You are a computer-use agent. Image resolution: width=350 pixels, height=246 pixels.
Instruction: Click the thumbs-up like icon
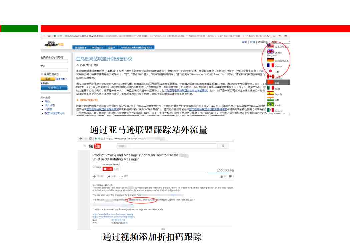221,176
